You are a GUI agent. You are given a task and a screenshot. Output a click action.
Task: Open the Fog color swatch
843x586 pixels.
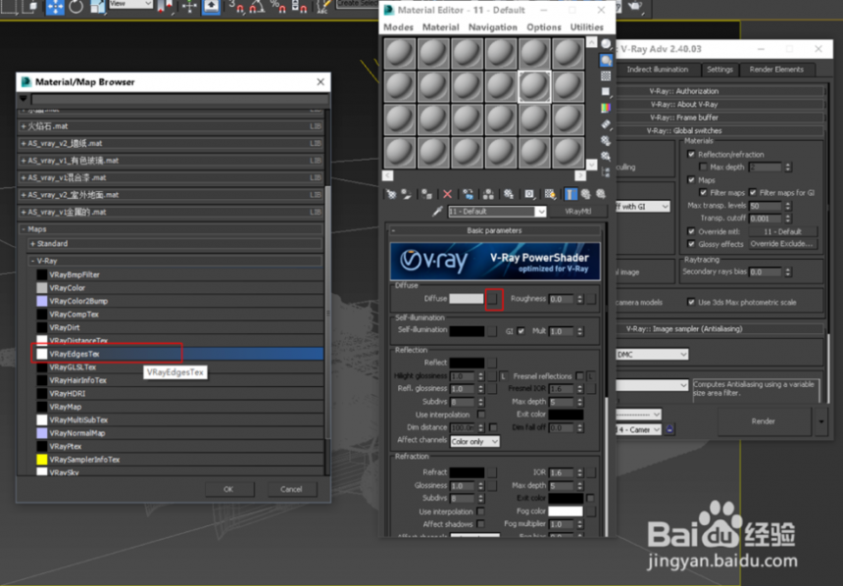coord(566,512)
